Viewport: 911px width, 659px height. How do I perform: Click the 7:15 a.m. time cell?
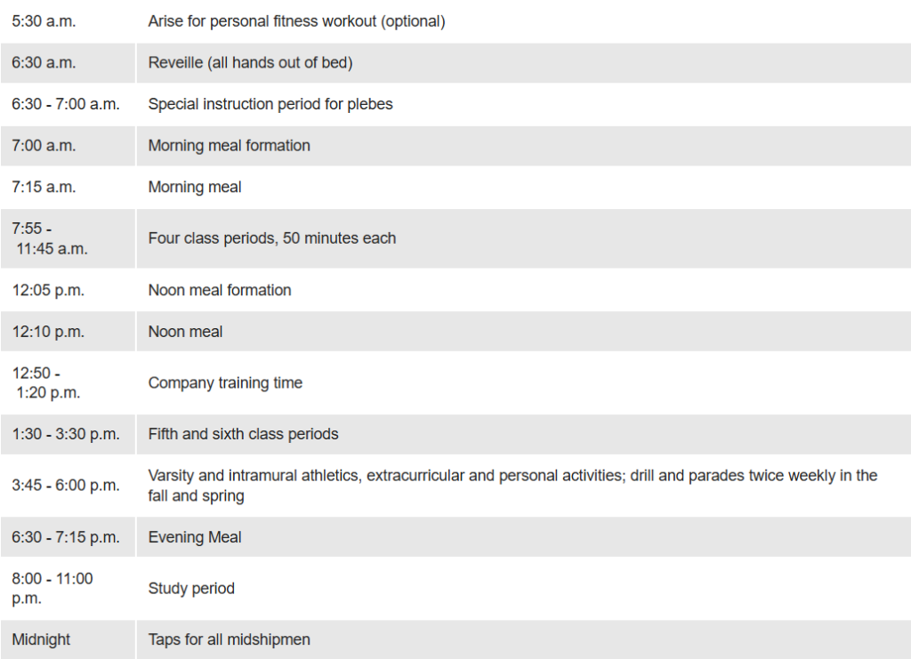point(68,187)
